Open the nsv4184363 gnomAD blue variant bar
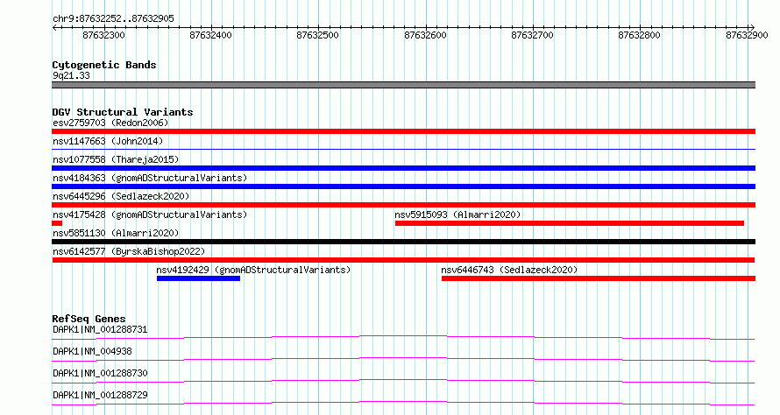 click(x=403, y=186)
